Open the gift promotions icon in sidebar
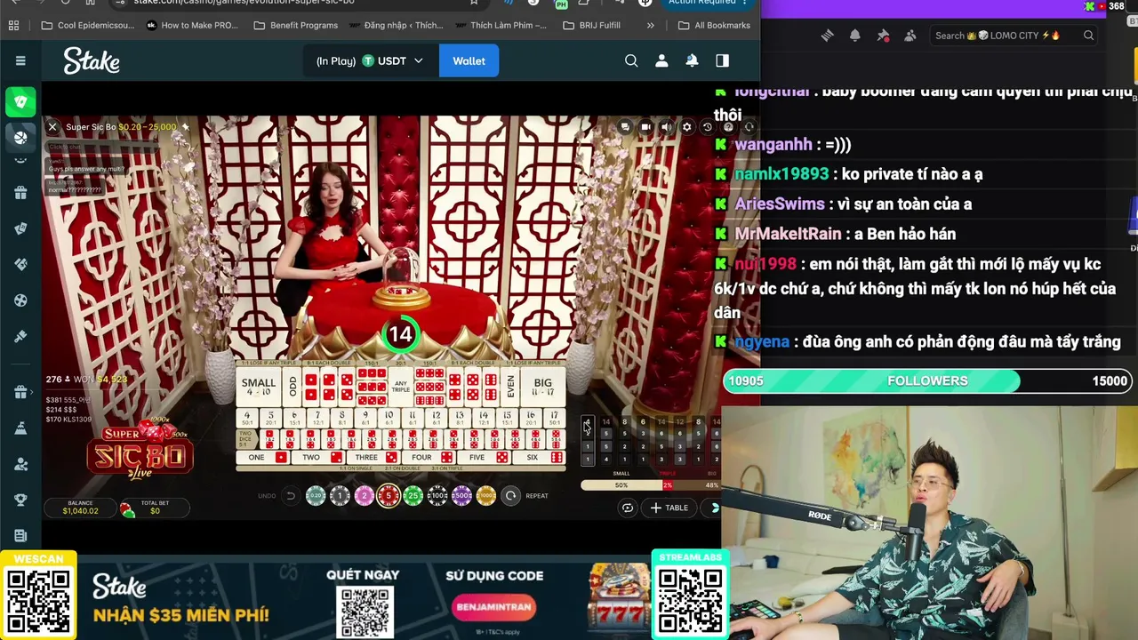The height and width of the screenshot is (640, 1138). 20,192
